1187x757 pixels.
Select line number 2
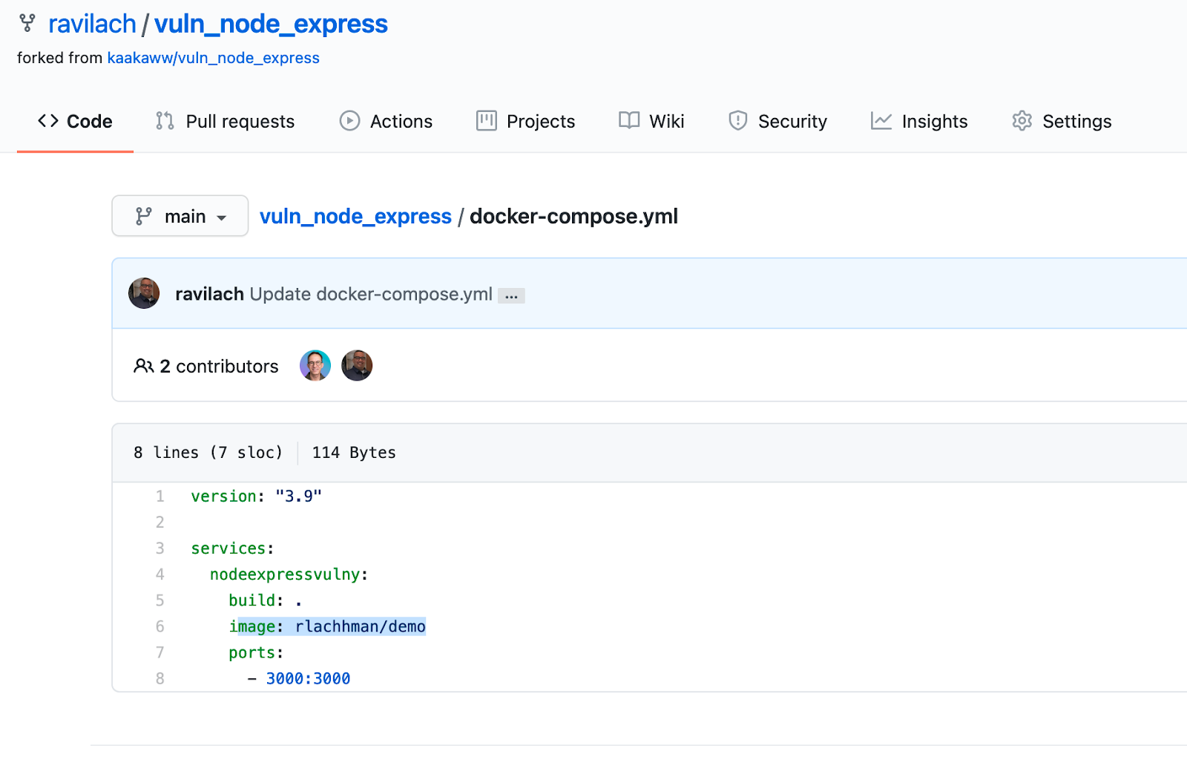(160, 522)
